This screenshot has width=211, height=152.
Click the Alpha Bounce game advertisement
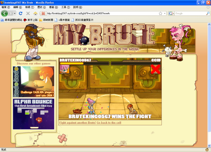34,114
